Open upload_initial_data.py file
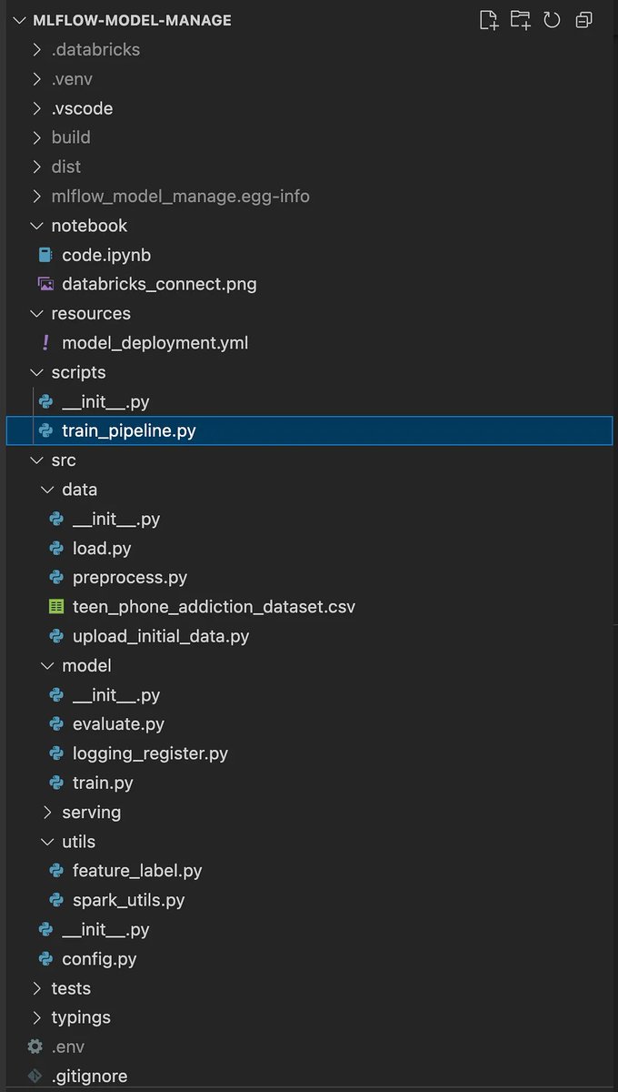The image size is (618, 1092). [161, 636]
